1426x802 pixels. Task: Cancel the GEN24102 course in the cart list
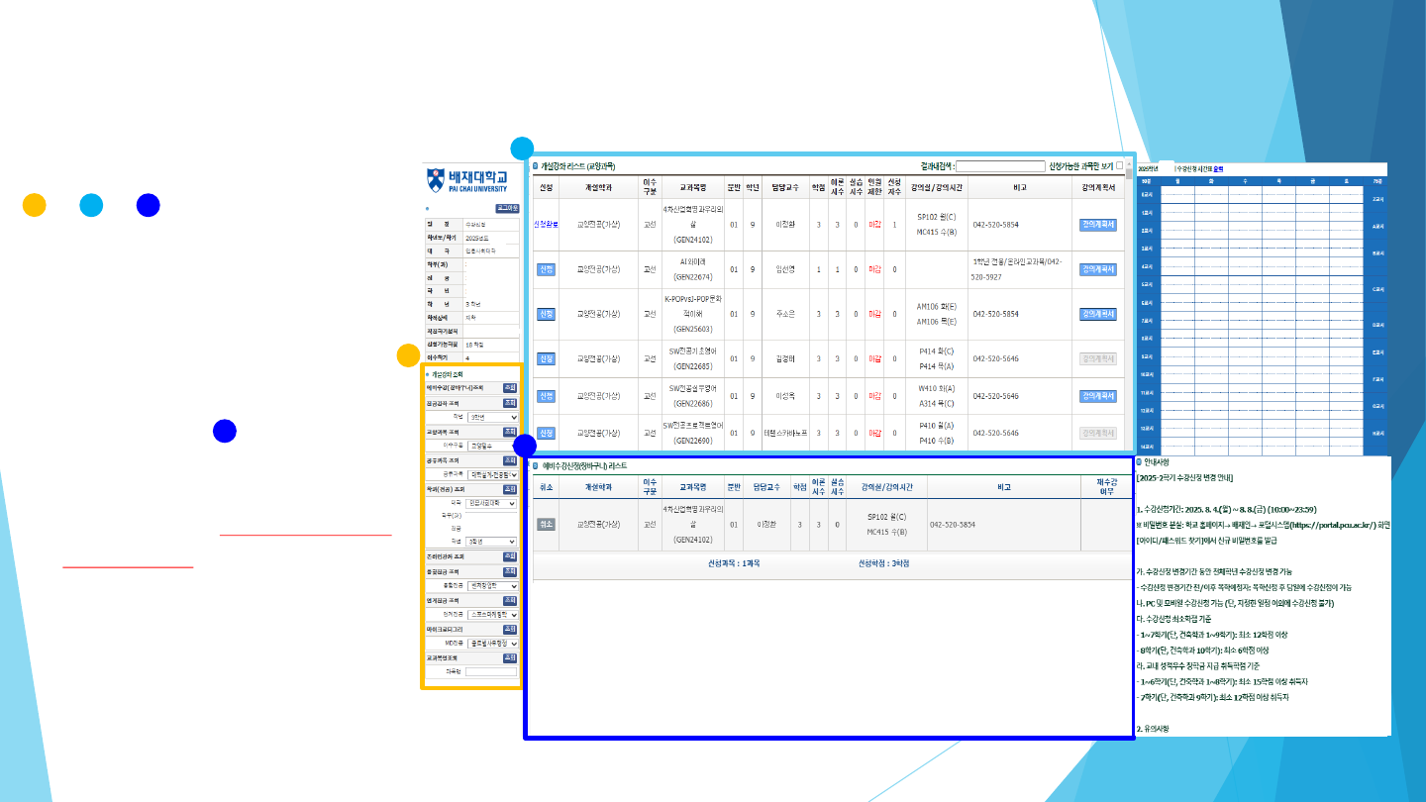tap(545, 524)
